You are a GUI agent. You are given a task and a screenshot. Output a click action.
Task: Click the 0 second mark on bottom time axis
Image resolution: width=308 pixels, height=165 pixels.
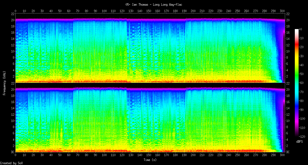click(x=16, y=156)
